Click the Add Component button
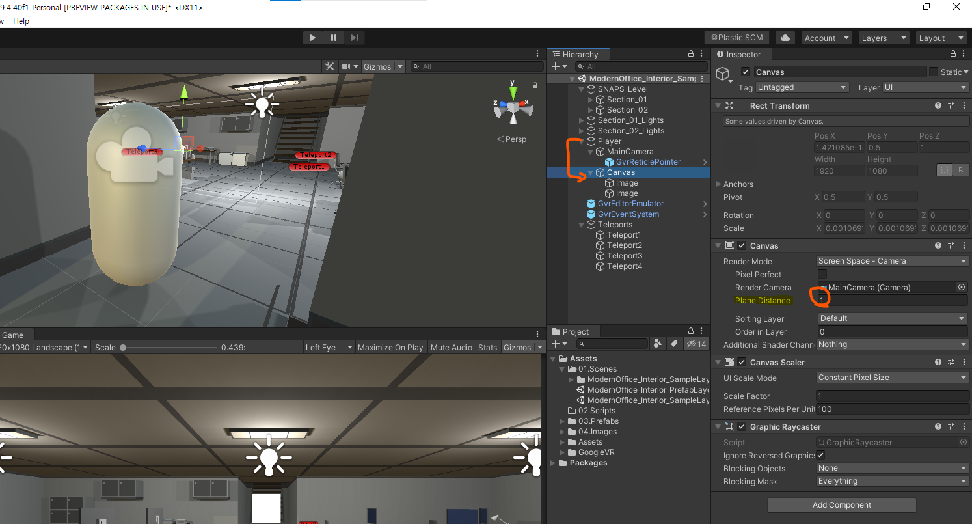This screenshot has height=524, width=972. point(842,504)
